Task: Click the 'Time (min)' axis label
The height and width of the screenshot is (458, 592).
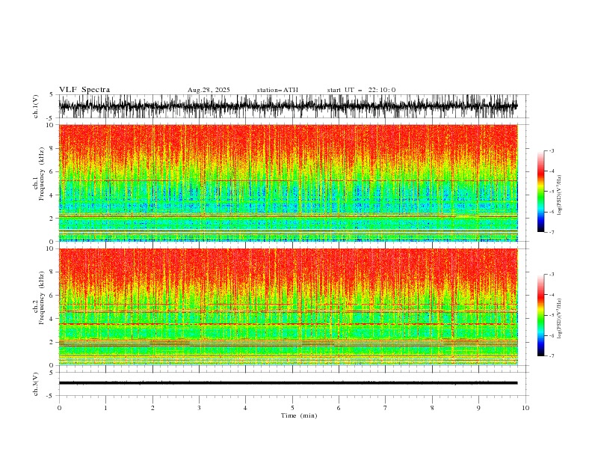Action: (x=299, y=415)
